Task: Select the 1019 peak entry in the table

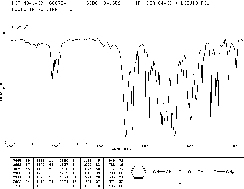Action: point(92,173)
